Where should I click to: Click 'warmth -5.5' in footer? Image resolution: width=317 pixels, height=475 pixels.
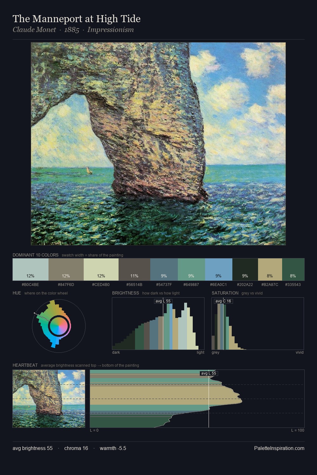(x=113, y=448)
